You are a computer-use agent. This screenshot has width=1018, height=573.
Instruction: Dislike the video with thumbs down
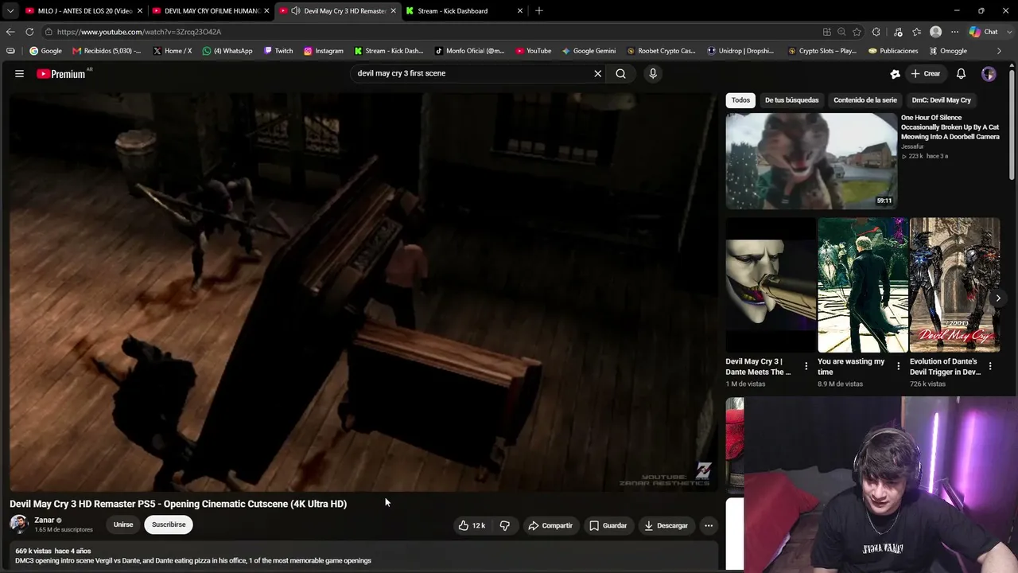[504, 525]
